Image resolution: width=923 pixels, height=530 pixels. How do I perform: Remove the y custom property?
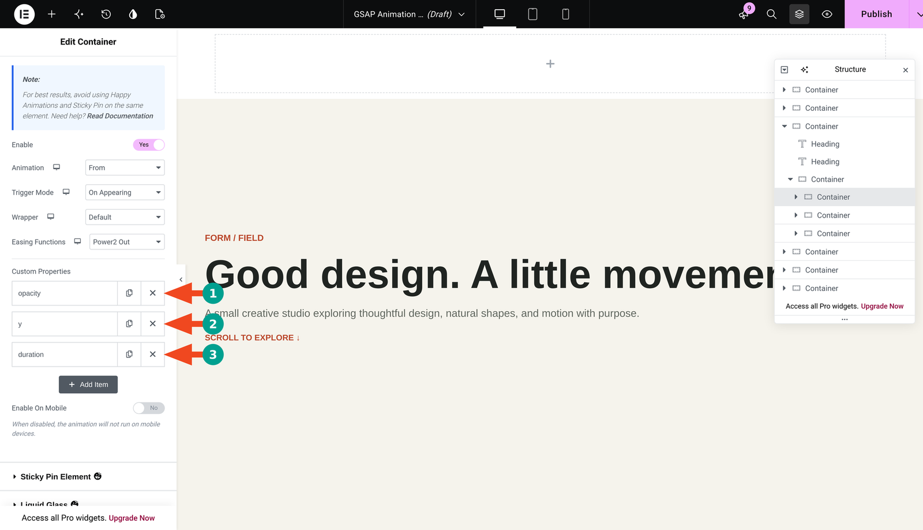point(153,324)
